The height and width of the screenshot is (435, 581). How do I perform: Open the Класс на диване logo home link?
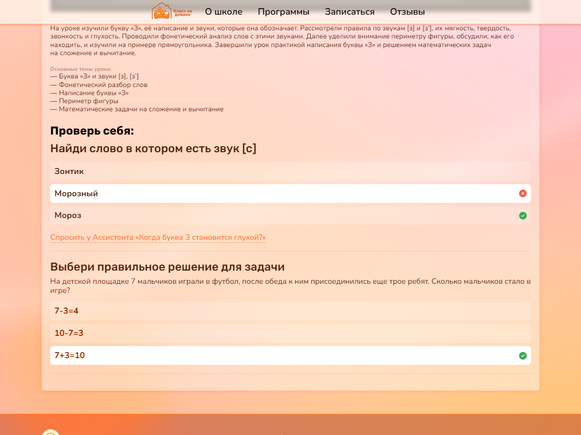pyautogui.click(x=172, y=11)
